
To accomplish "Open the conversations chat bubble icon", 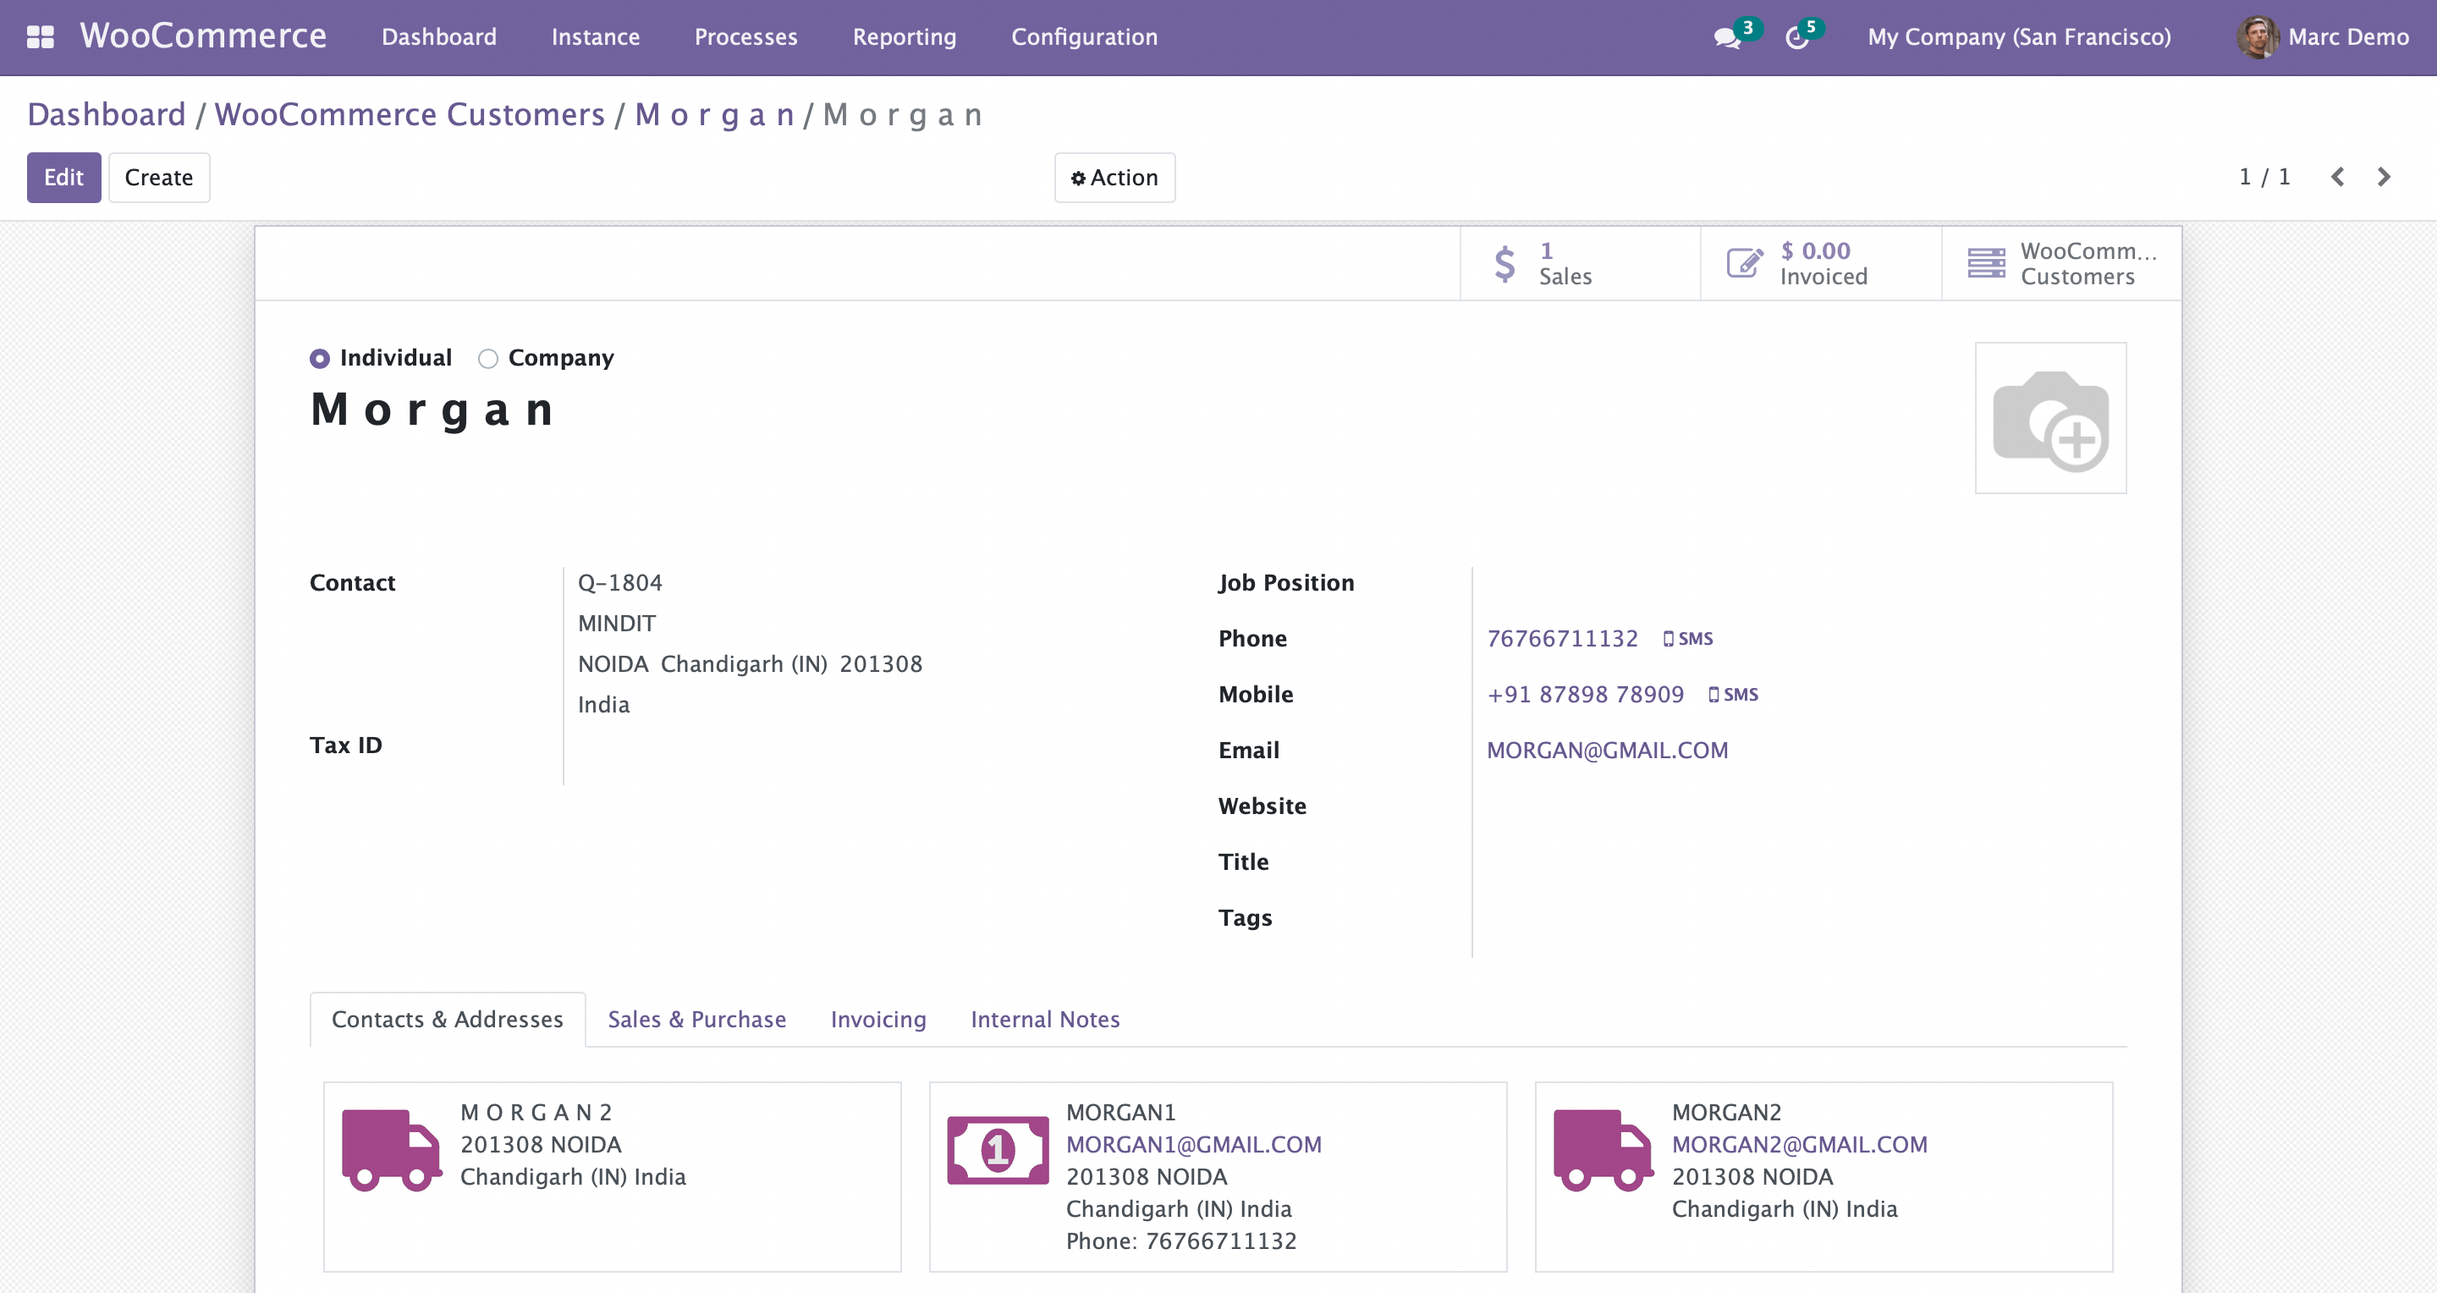I will 1725,38.
